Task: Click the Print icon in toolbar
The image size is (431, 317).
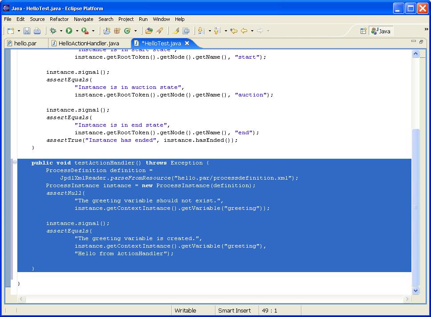Action: coord(37,31)
